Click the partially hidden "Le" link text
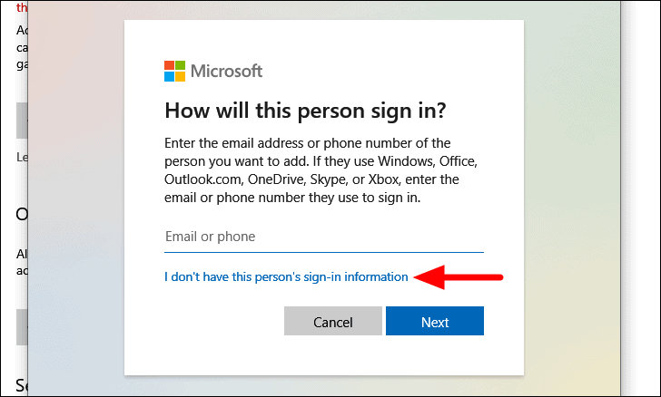This screenshot has height=397, width=661. 22,157
